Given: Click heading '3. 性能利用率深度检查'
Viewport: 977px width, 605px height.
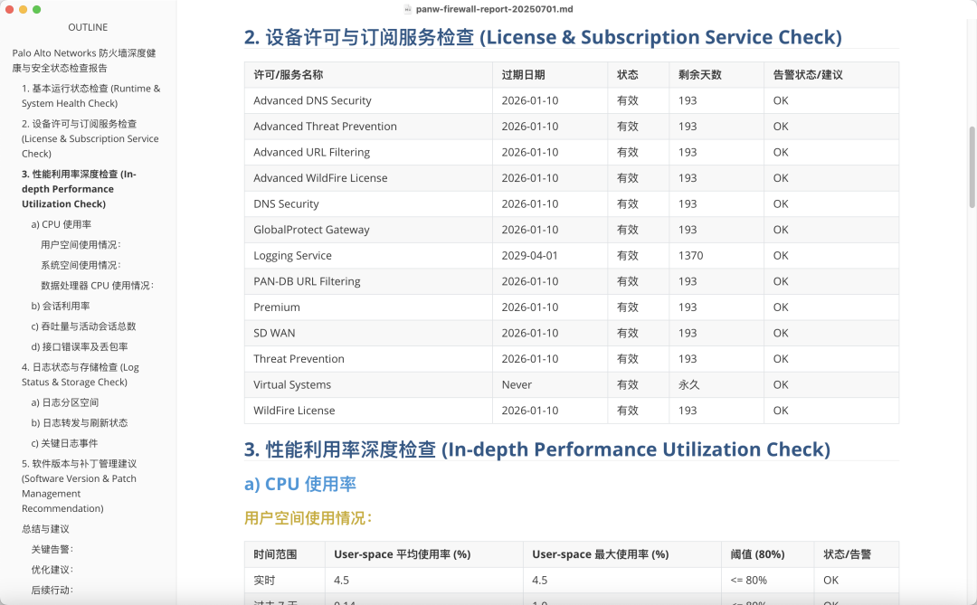Looking at the screenshot, I should (x=537, y=449).
